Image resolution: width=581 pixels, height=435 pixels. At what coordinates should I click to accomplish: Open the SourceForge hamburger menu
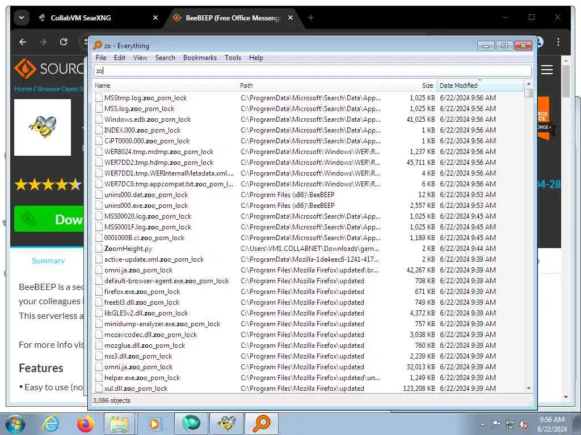point(546,70)
